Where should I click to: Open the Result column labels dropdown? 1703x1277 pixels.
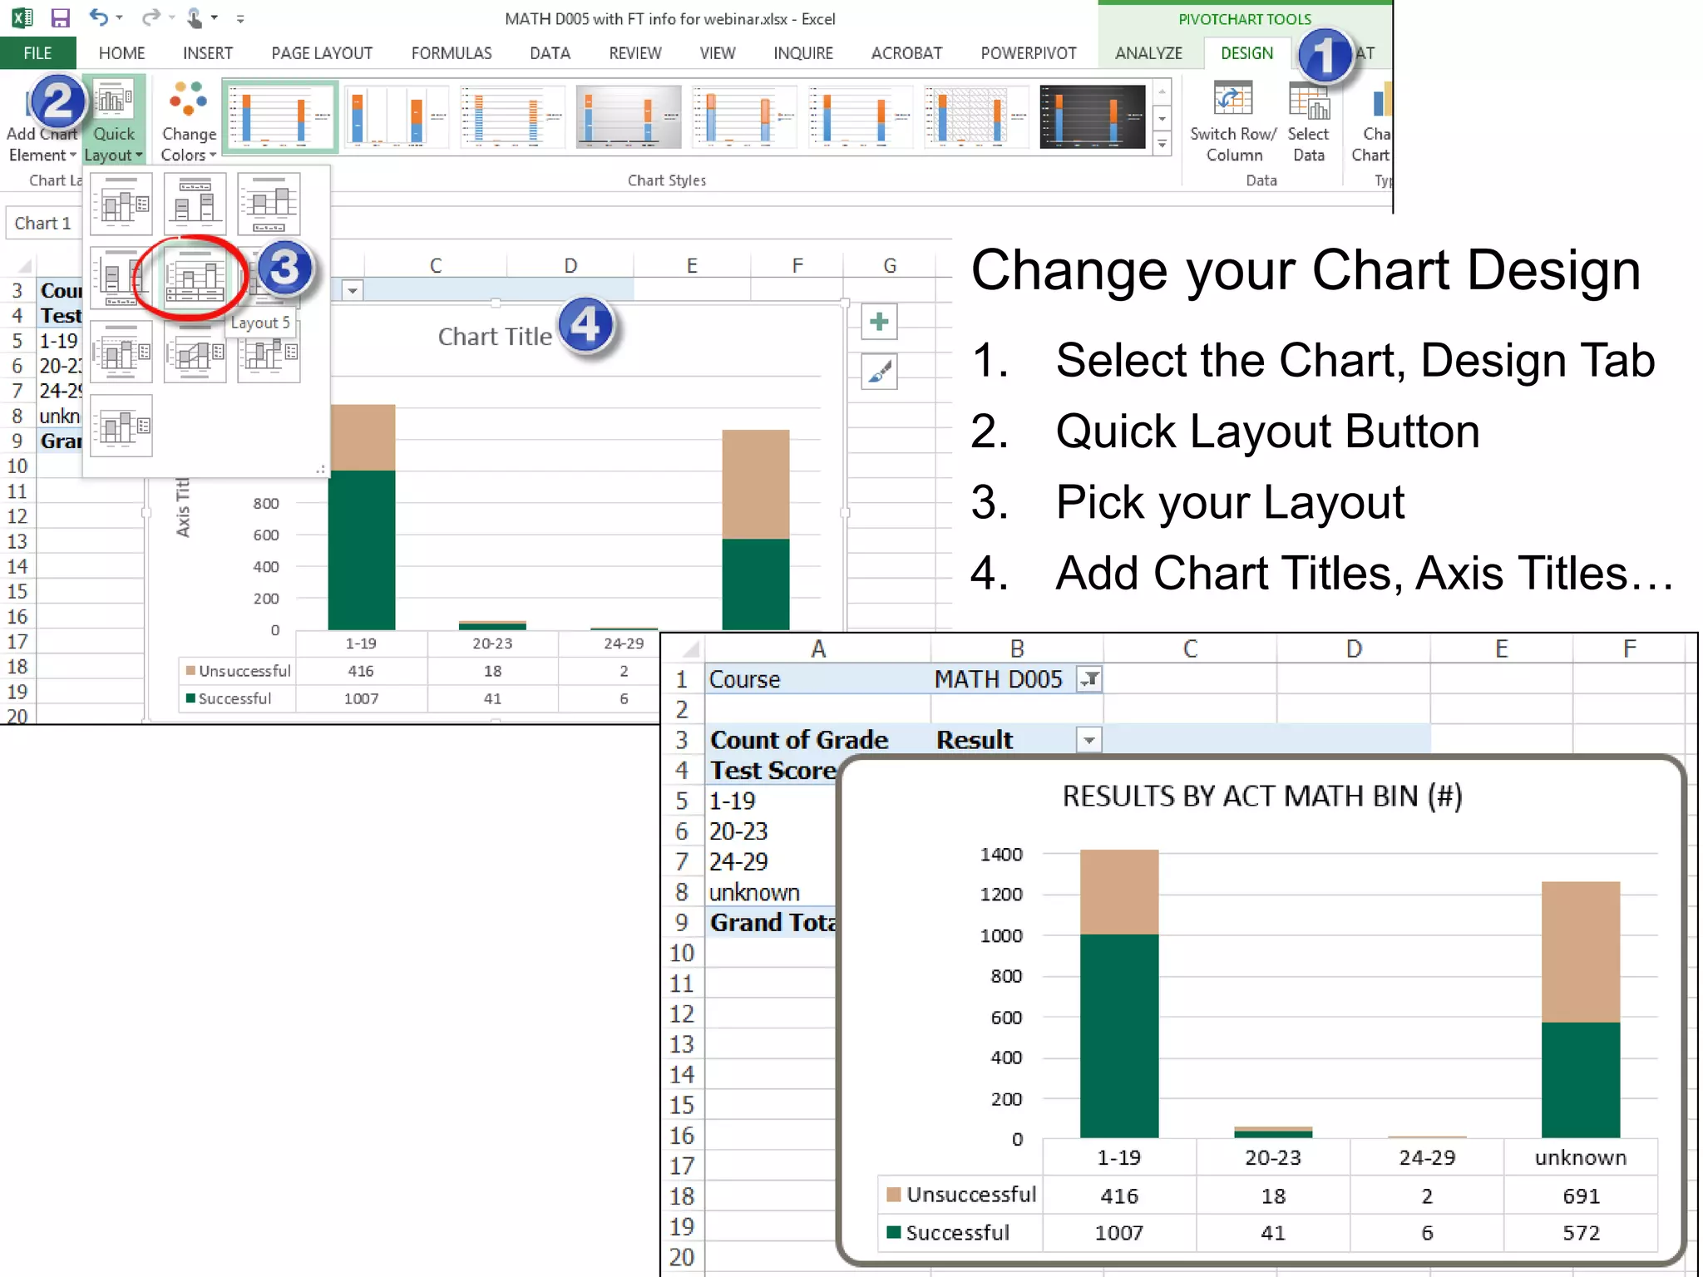tap(1089, 740)
